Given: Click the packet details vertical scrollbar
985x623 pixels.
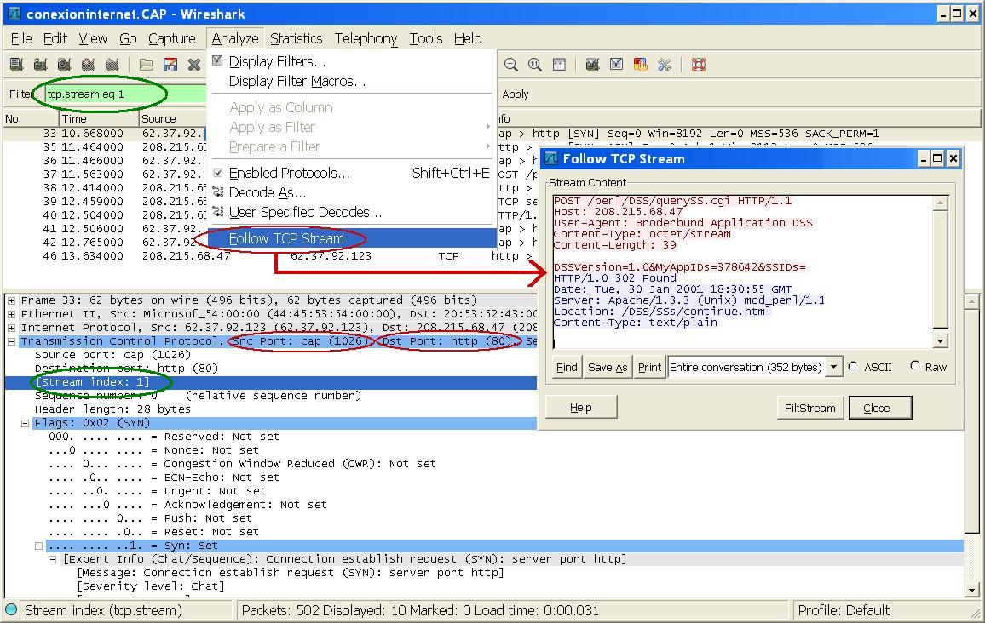Looking at the screenshot, I should point(972,445).
